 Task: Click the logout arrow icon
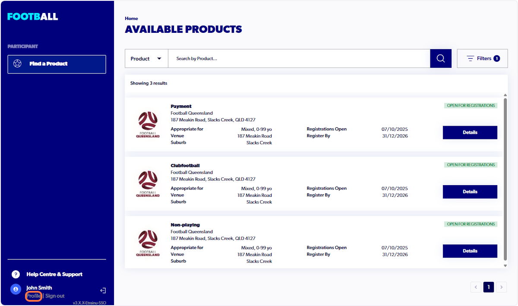103,291
